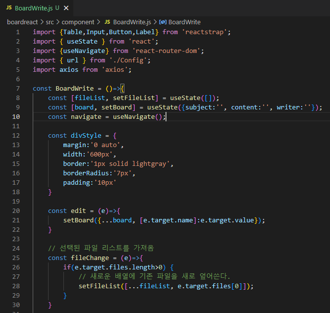Click line number 1 in the gutter
Viewport: 330px width, 313px height.
[x=18, y=32]
